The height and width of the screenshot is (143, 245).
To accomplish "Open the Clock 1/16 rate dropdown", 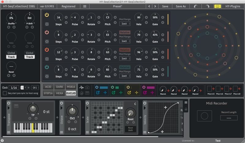I will (x=14, y=88).
